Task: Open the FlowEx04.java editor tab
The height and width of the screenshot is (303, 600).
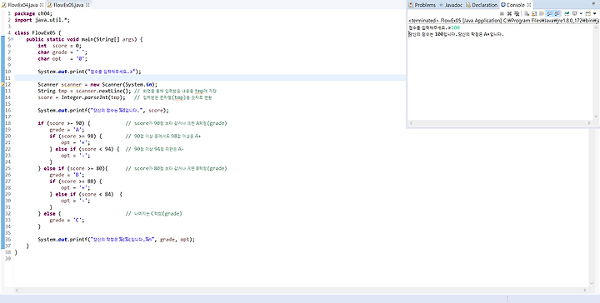Action: point(23,5)
